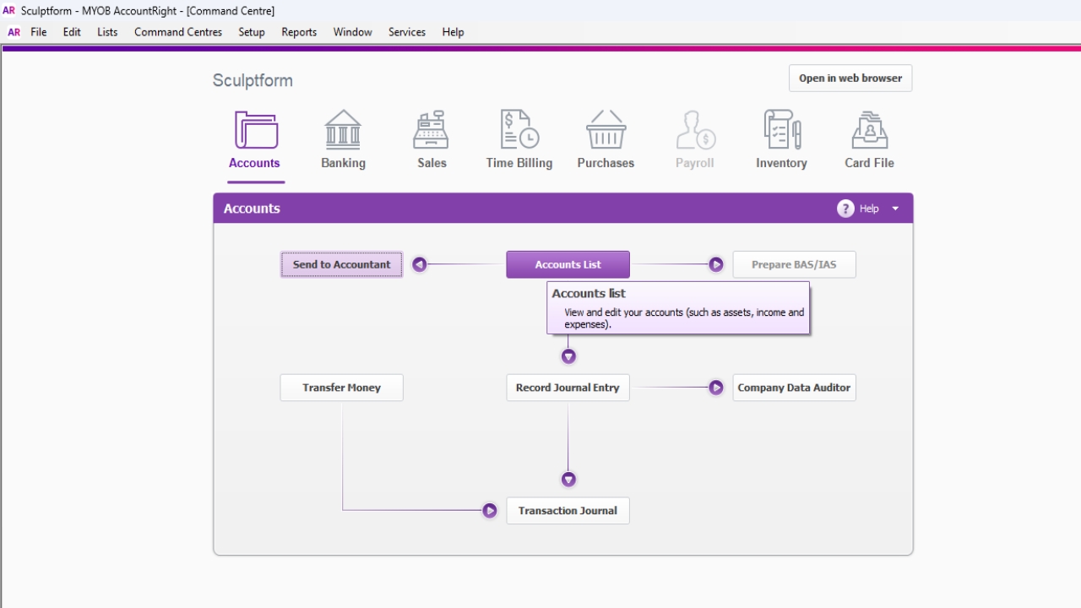
Task: Open the Accounts List button
Action: tap(568, 265)
